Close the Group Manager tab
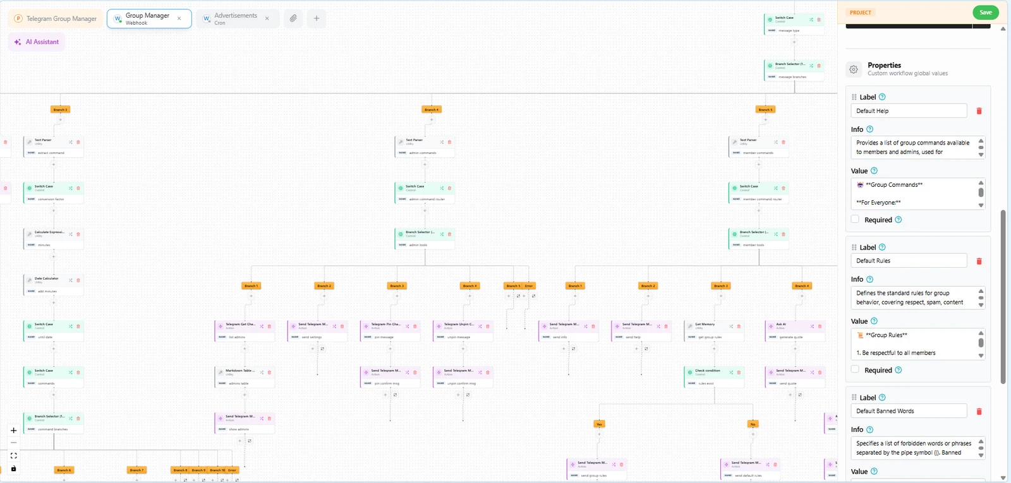Screen dimensions: 1011x483 179,19
